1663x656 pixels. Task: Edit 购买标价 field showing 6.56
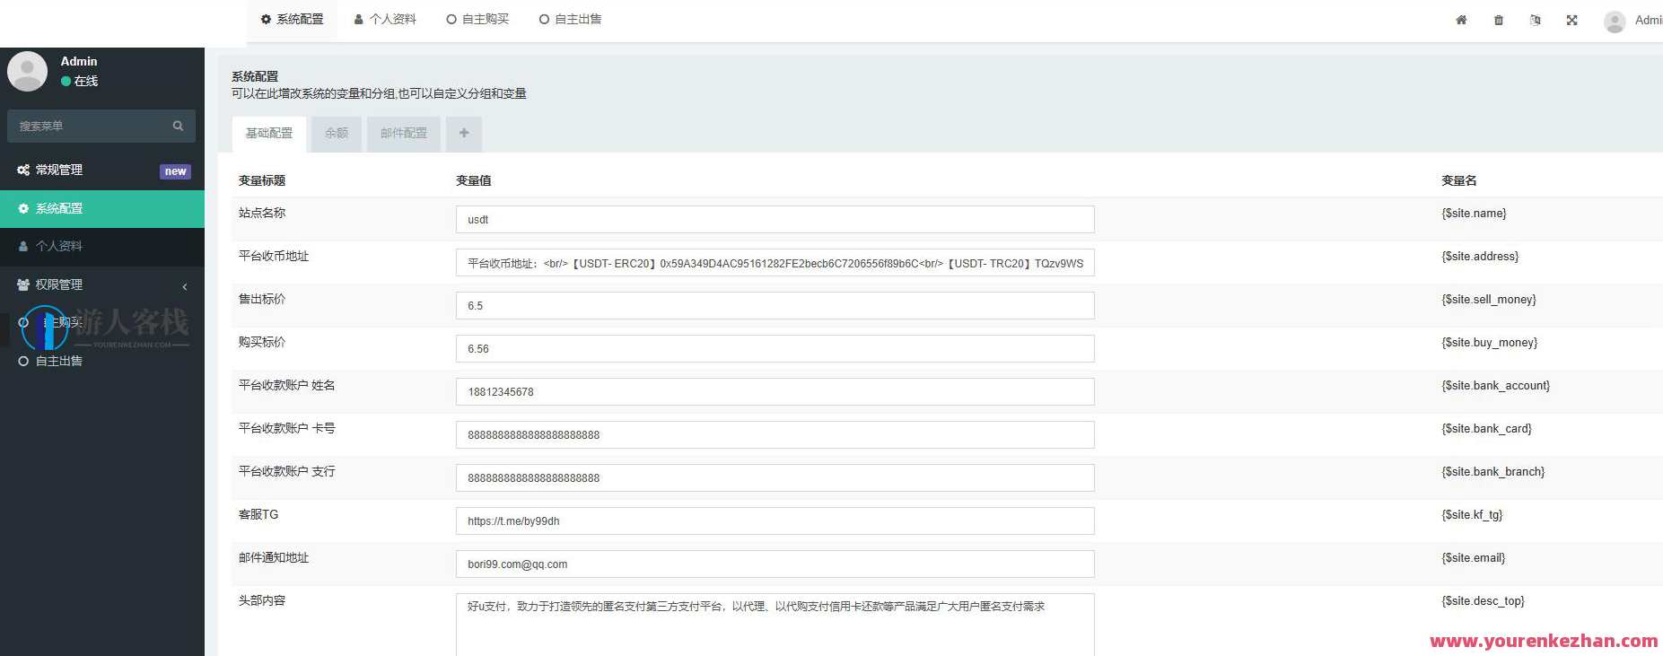click(x=775, y=348)
